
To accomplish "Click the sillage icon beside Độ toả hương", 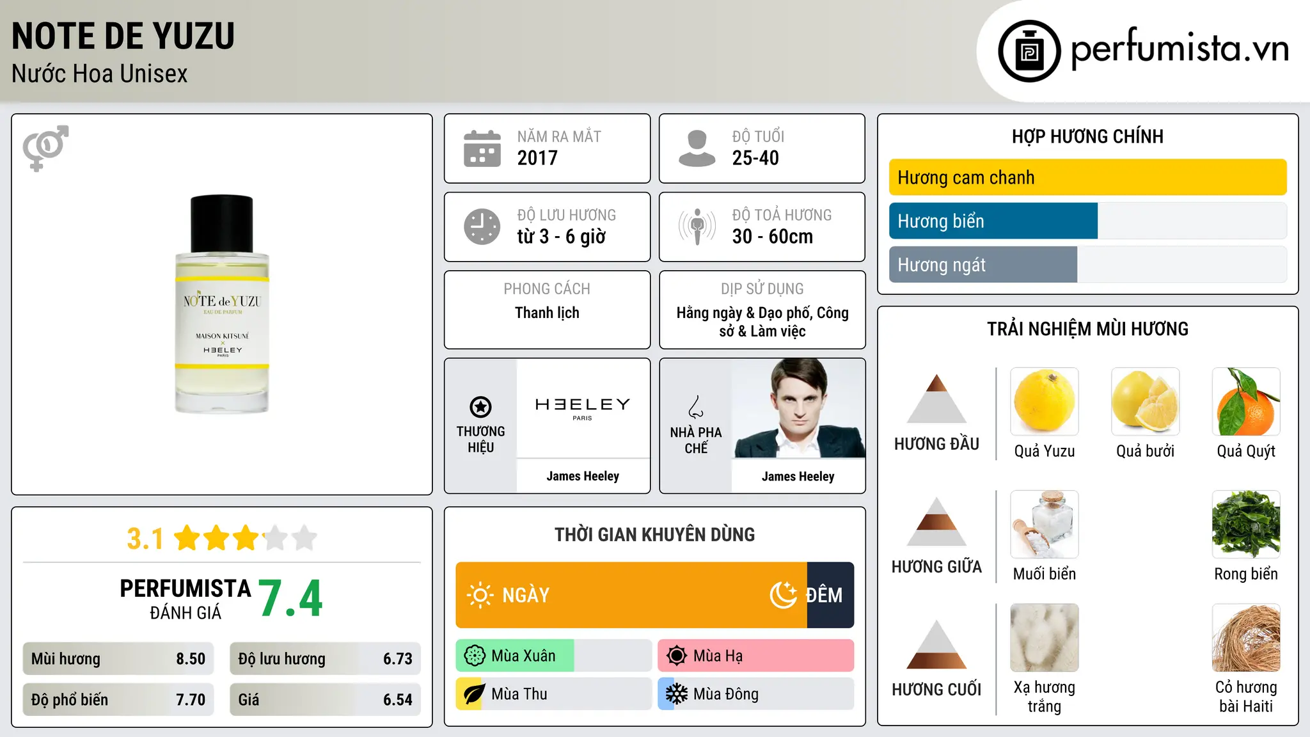I will [697, 226].
